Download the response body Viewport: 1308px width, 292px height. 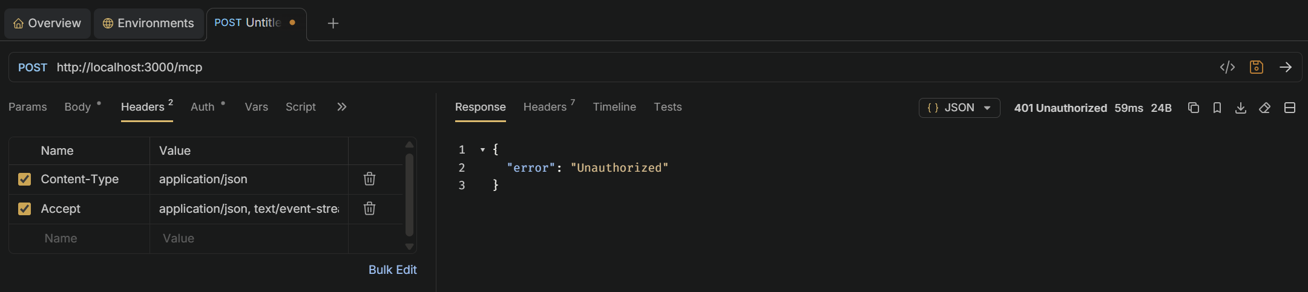point(1241,108)
